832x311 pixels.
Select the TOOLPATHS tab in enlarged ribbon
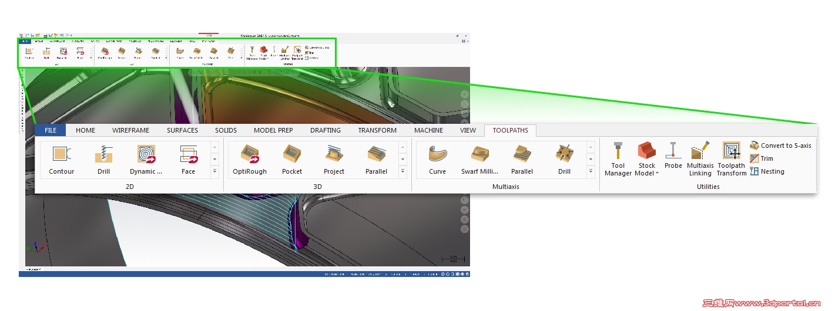(510, 130)
